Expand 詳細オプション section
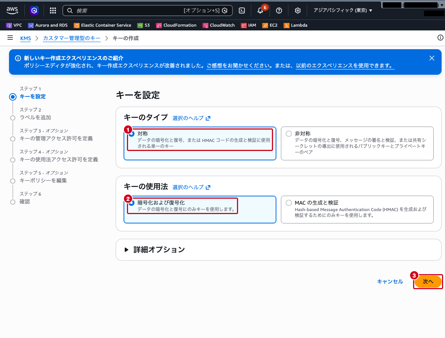445x338 pixels. (155, 250)
